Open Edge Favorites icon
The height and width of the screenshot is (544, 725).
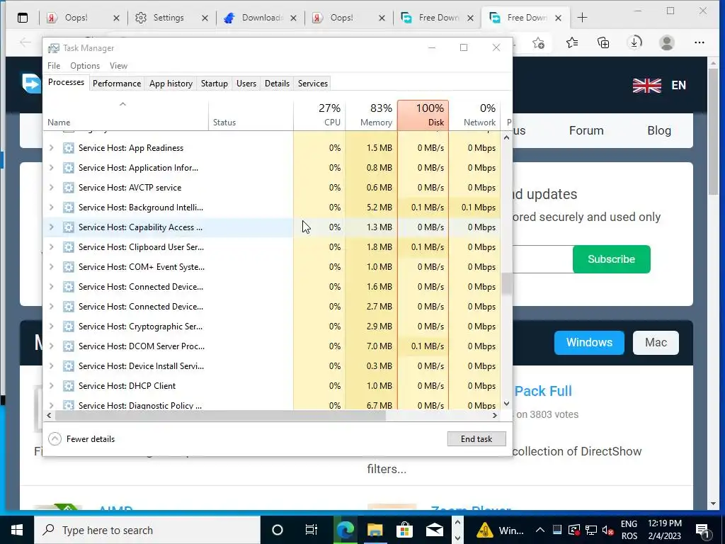572,42
